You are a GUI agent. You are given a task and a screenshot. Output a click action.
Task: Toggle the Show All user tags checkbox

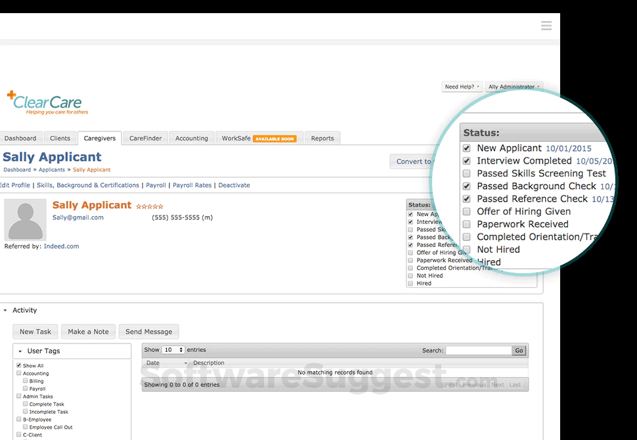[18, 365]
